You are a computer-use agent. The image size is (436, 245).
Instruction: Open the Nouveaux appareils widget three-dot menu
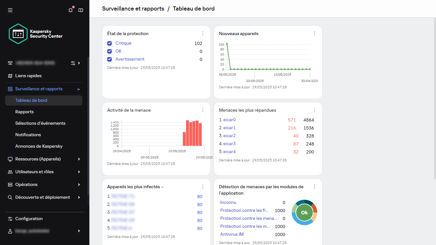(x=314, y=33)
